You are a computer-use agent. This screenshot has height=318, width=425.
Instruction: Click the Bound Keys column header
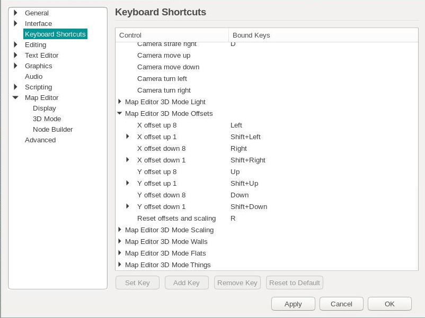323,35
